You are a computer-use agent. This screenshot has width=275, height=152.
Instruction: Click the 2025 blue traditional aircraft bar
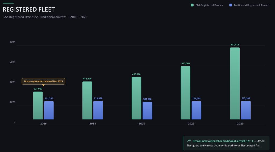tap(246, 110)
